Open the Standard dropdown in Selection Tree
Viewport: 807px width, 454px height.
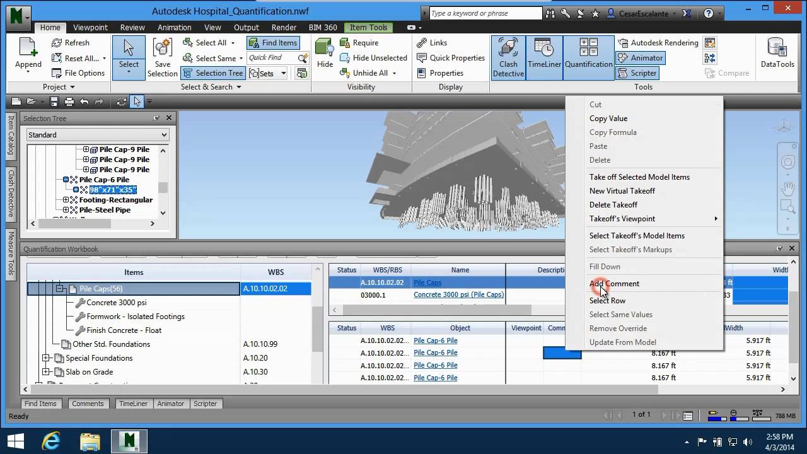click(x=98, y=135)
